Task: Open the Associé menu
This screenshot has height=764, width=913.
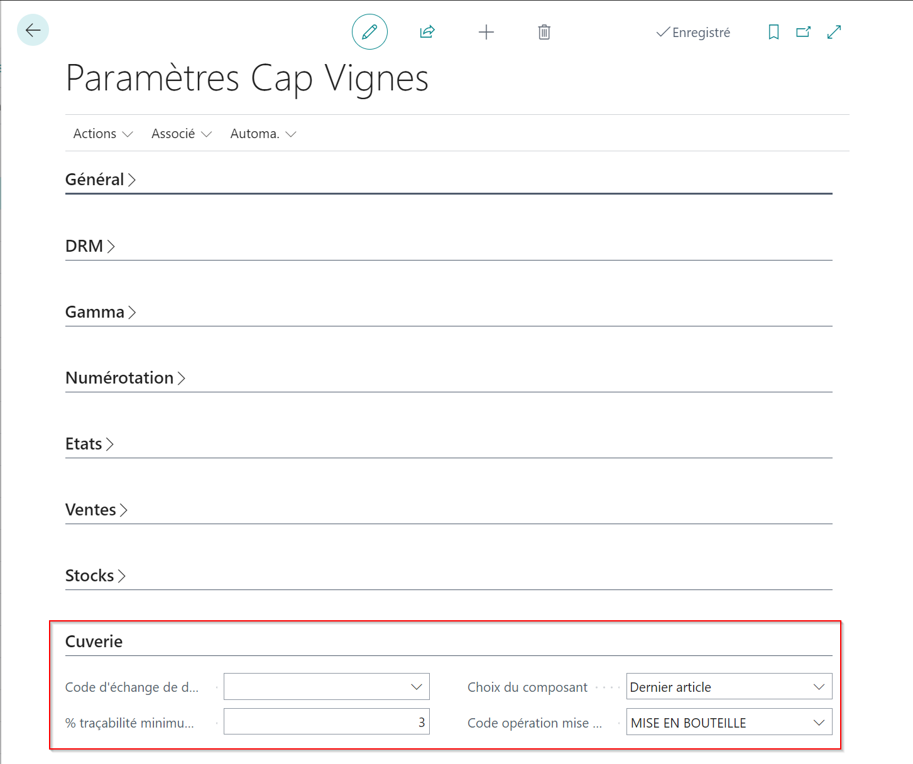Action: [x=181, y=133]
